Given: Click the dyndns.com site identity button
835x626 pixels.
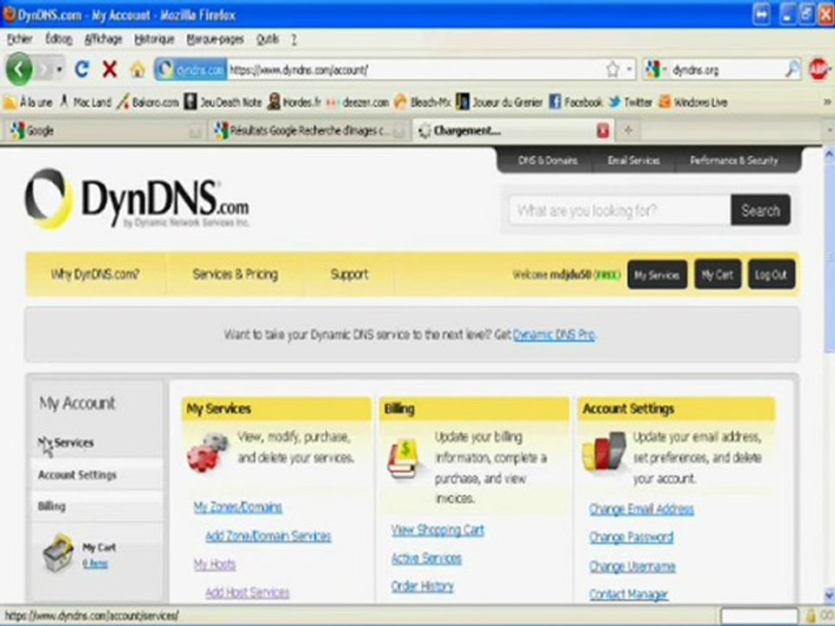Looking at the screenshot, I should click(x=190, y=70).
